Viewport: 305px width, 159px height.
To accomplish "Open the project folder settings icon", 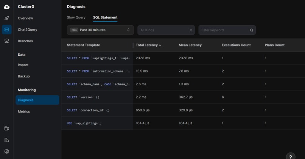I will coord(7,128).
